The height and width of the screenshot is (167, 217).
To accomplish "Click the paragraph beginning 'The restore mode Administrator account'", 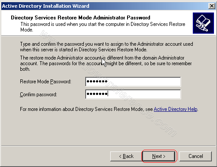I will coord(106,63).
